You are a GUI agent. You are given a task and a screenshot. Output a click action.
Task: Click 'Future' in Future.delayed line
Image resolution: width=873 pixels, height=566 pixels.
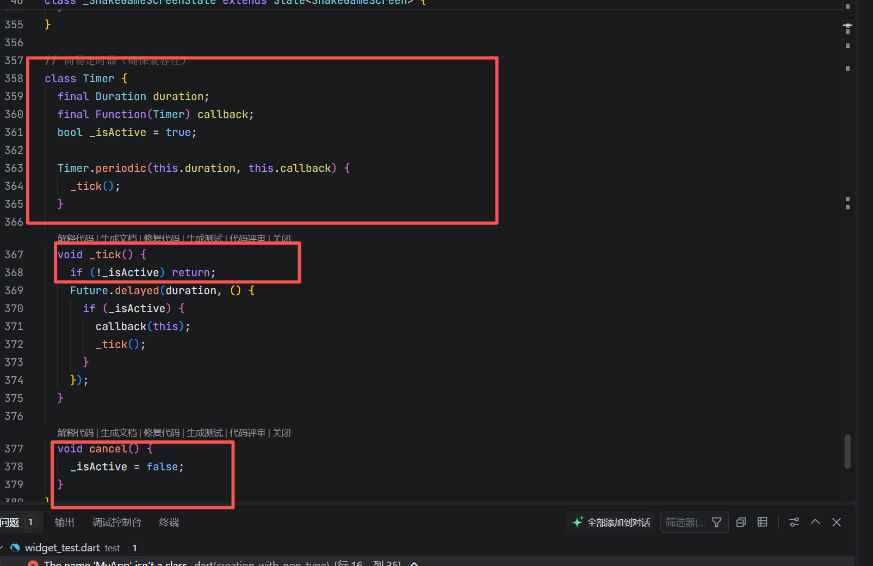pos(89,290)
